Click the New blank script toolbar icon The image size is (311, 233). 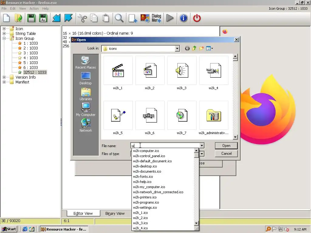pos(6,18)
